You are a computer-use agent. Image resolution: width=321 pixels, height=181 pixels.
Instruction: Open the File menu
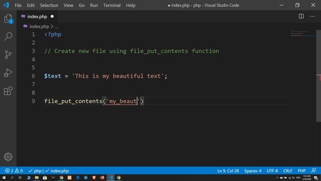[x=18, y=6]
